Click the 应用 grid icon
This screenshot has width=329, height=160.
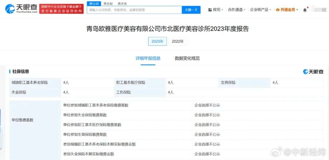(210, 10)
